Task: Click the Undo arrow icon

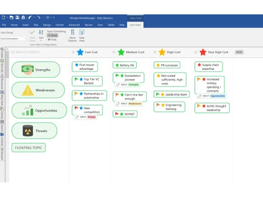Action: point(30,17)
